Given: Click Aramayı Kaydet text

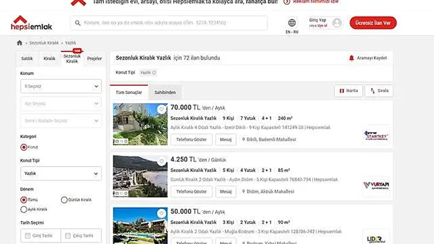Looking at the screenshot, I should click(x=372, y=58).
